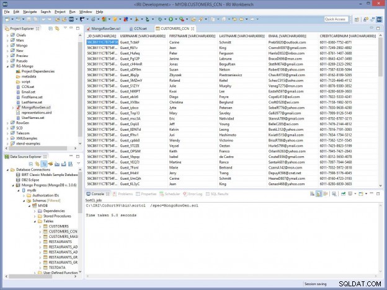Select the Mongo Progress (MongoDB) connection
This screenshot has width=387, height=290.
(49, 185)
